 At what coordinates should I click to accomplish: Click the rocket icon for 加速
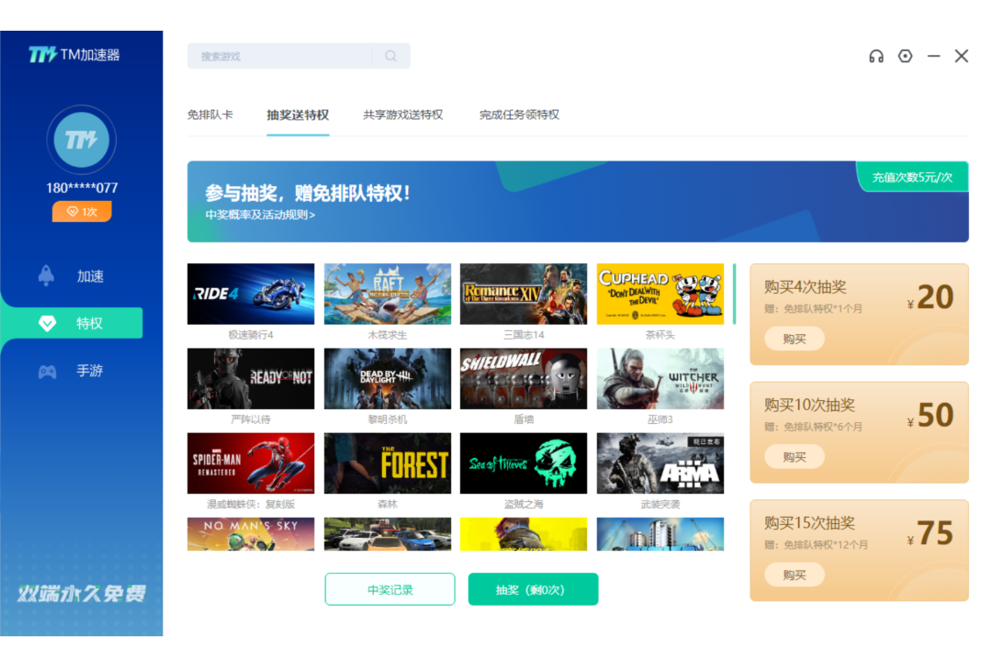[x=47, y=276]
